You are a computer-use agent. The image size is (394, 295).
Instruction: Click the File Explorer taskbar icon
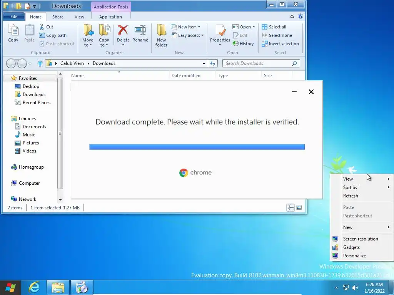tap(58, 287)
